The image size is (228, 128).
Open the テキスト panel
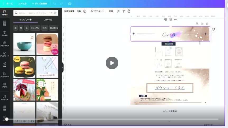5,34
